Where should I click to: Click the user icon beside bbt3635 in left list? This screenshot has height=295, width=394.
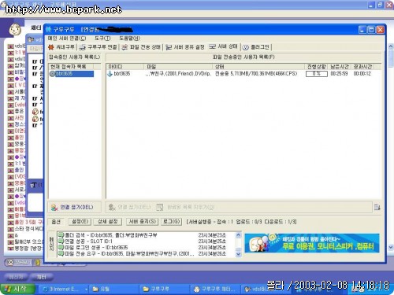tap(52, 74)
